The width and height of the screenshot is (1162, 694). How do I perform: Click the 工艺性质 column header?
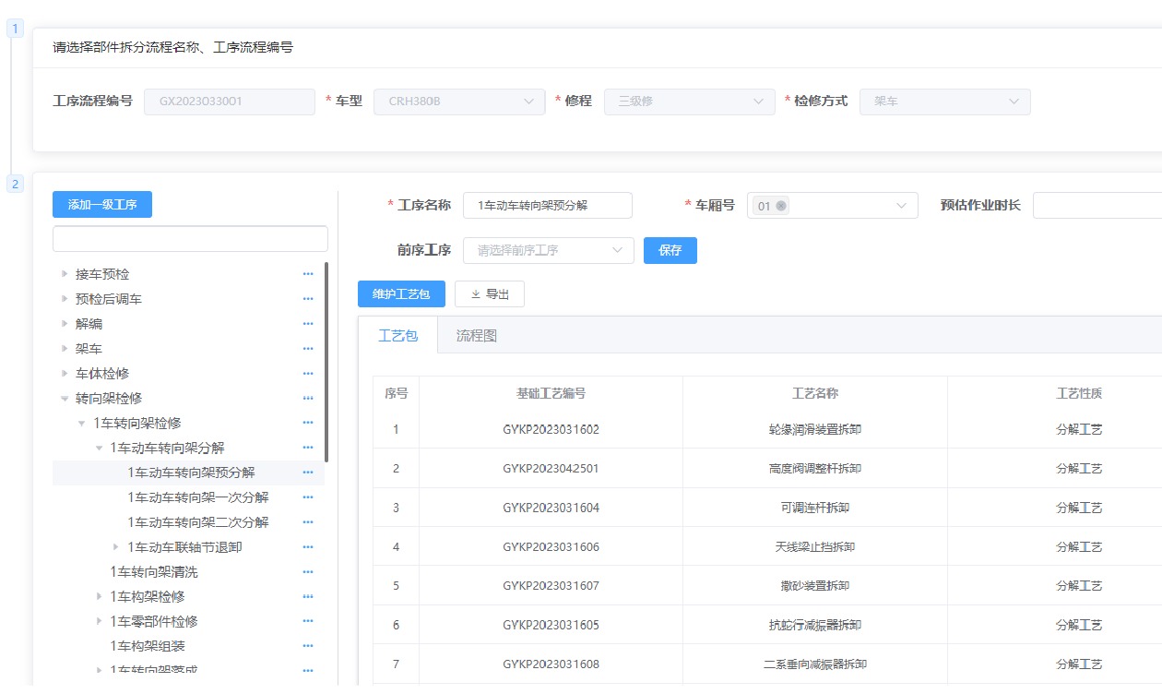click(1079, 393)
